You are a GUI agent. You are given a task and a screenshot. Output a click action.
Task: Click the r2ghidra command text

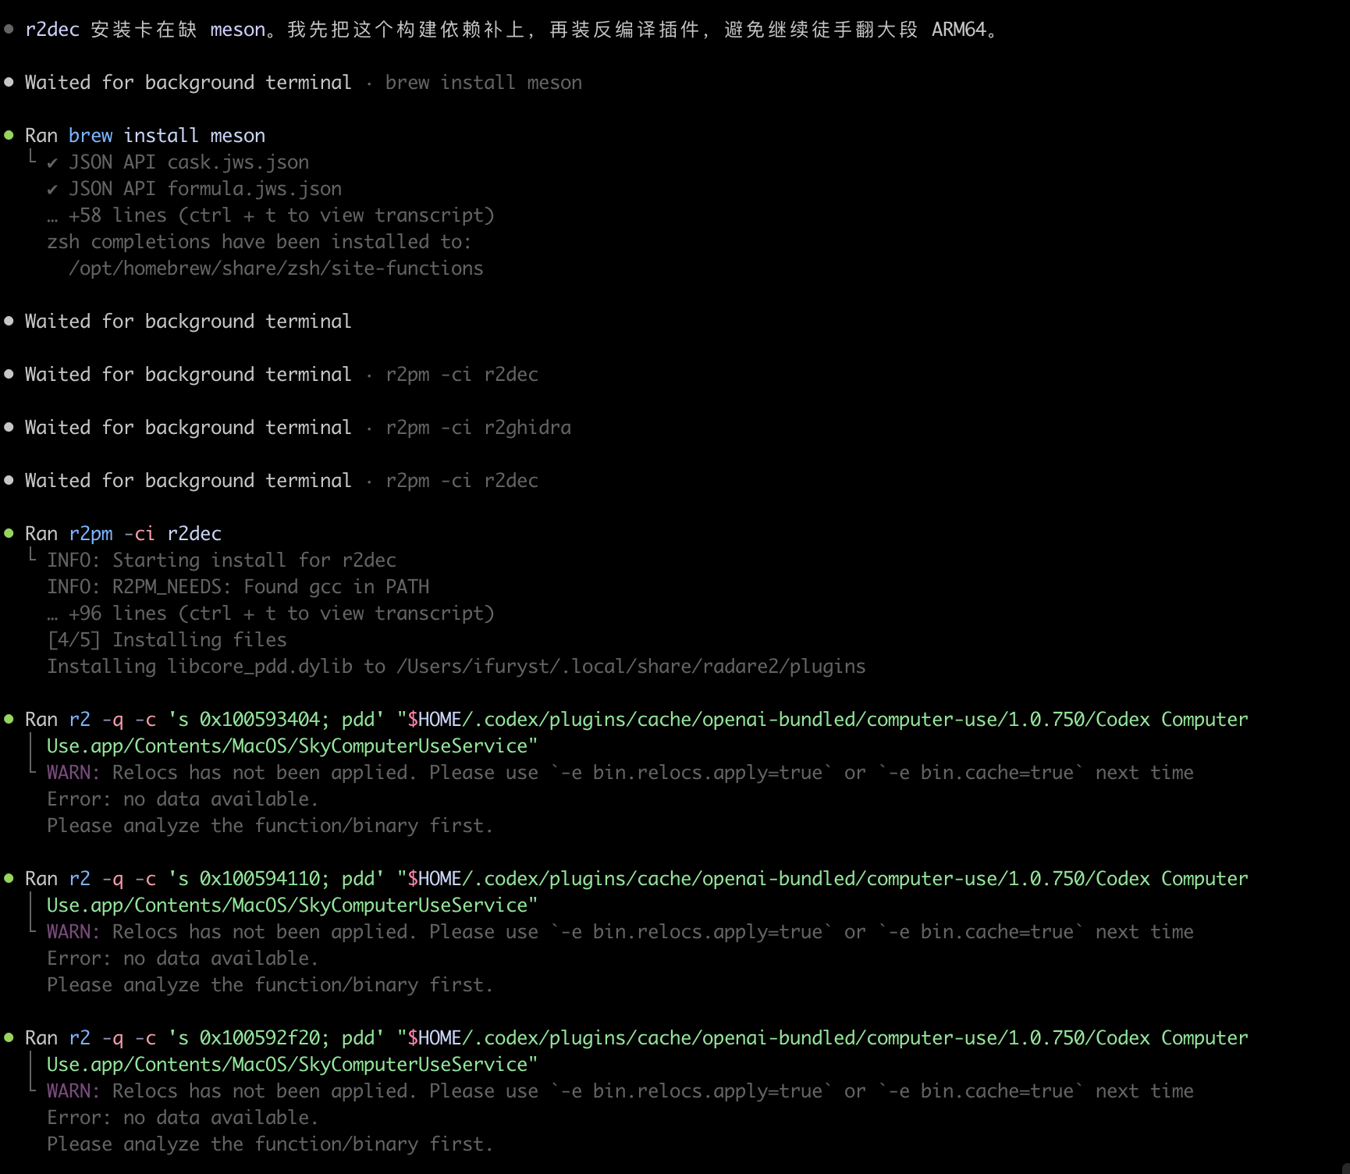[x=527, y=428]
